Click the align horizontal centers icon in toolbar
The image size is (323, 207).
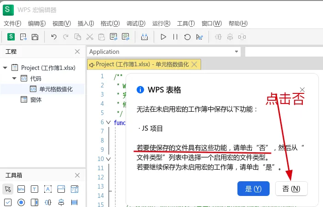(x=218, y=37)
